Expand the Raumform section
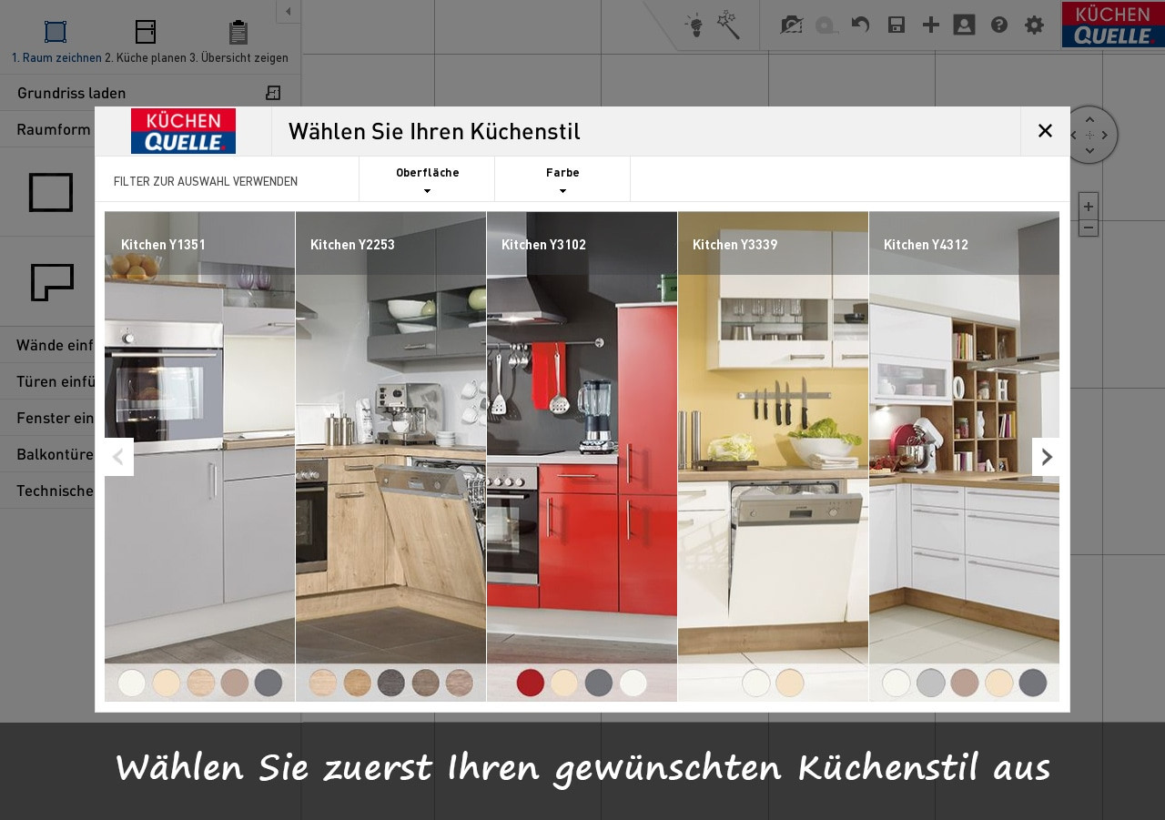This screenshot has width=1165, height=820. tap(47, 129)
